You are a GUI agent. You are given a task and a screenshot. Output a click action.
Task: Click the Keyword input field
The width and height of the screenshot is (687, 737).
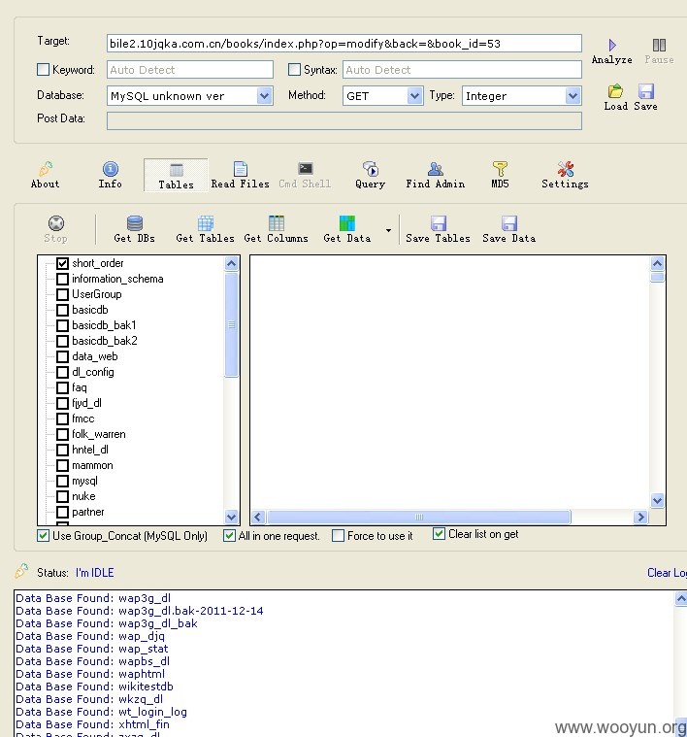coord(190,70)
